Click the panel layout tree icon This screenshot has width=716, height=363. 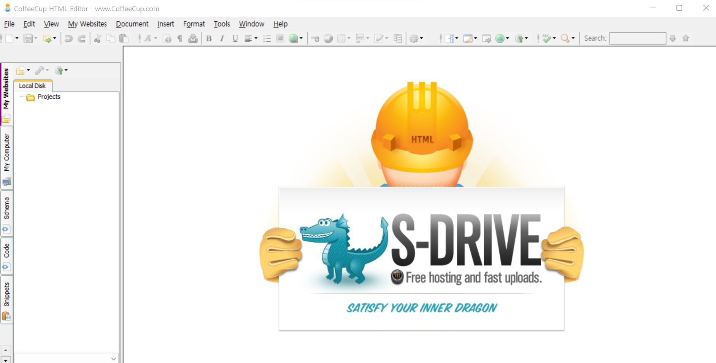point(449,38)
